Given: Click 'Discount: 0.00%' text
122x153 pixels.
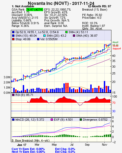Looking at the screenshot, I should 22,15.
